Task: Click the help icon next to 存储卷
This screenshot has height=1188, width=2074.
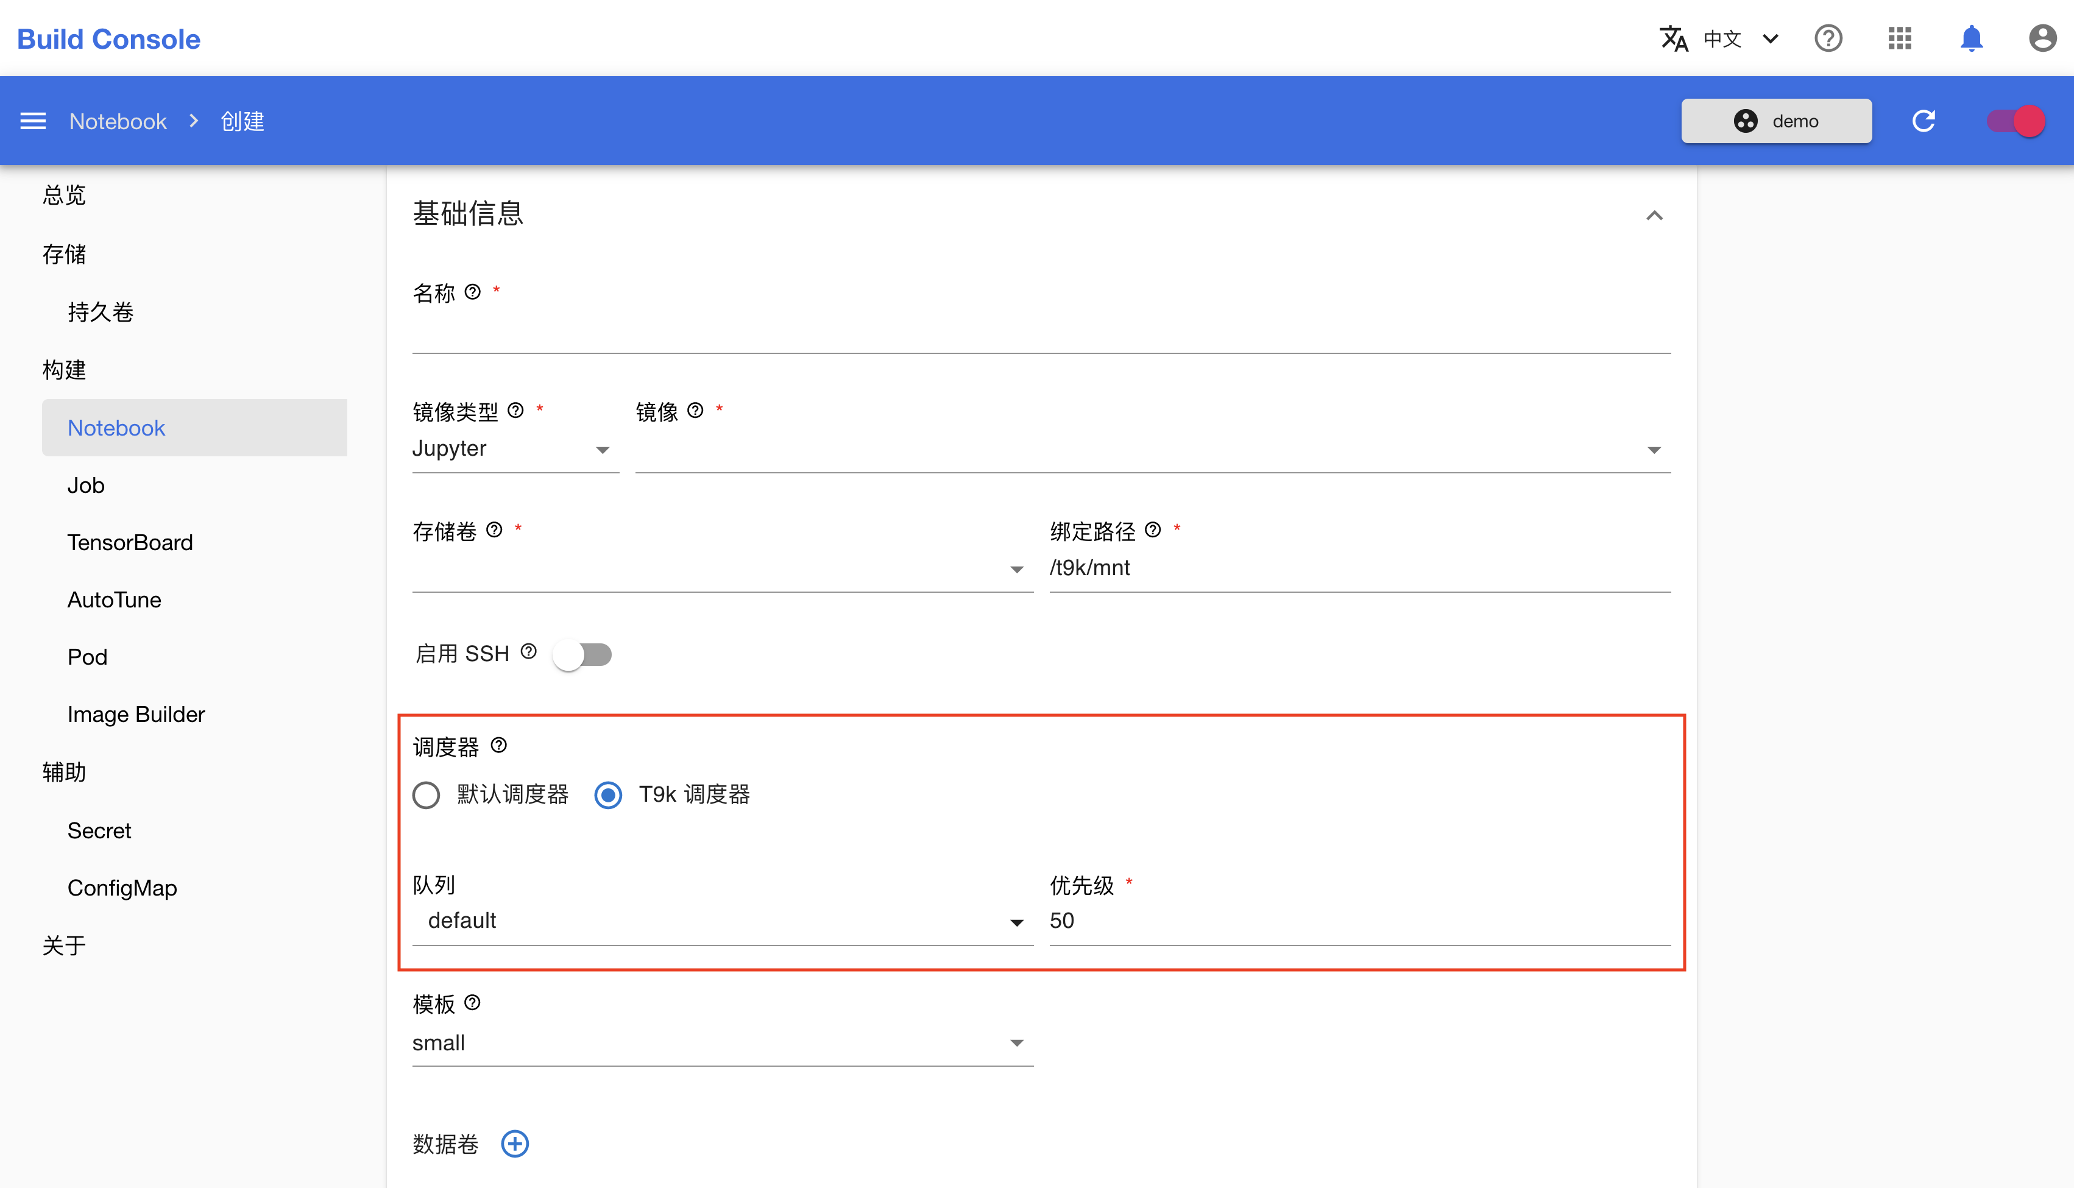Action: click(494, 531)
